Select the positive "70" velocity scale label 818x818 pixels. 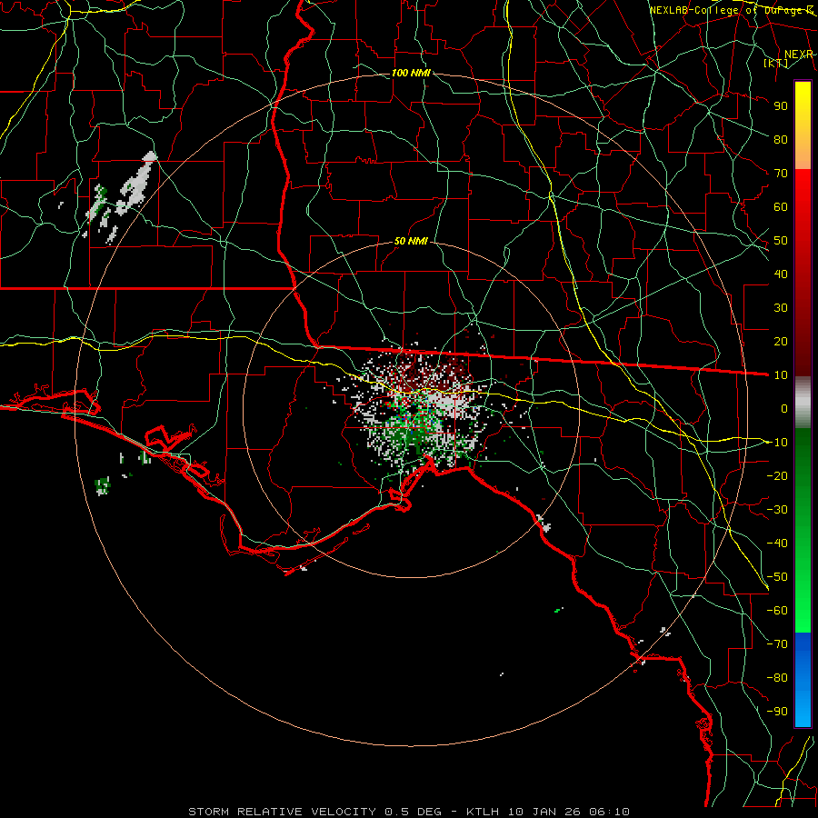click(781, 174)
